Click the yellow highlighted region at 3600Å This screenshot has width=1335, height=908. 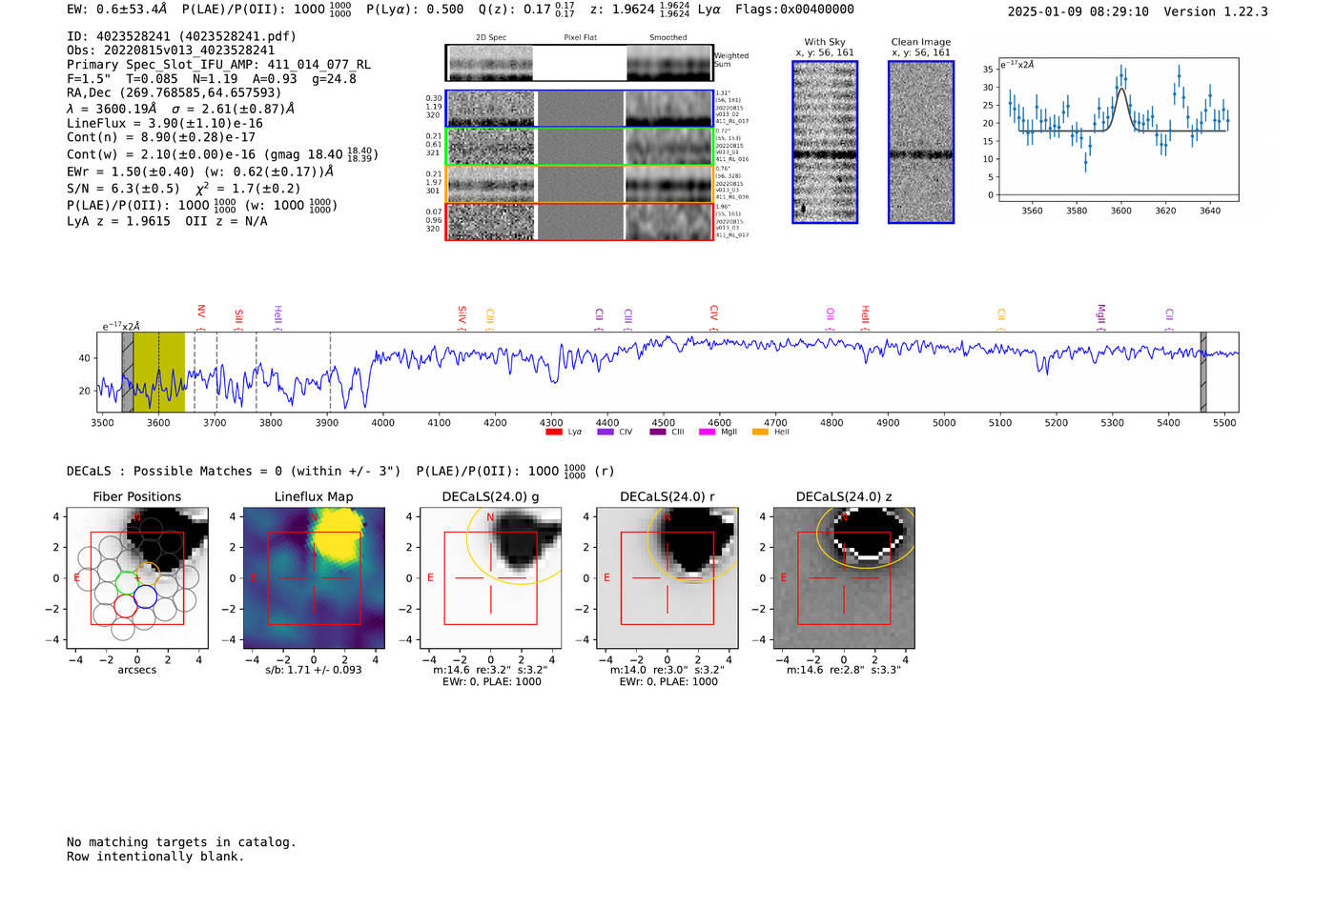pos(158,372)
